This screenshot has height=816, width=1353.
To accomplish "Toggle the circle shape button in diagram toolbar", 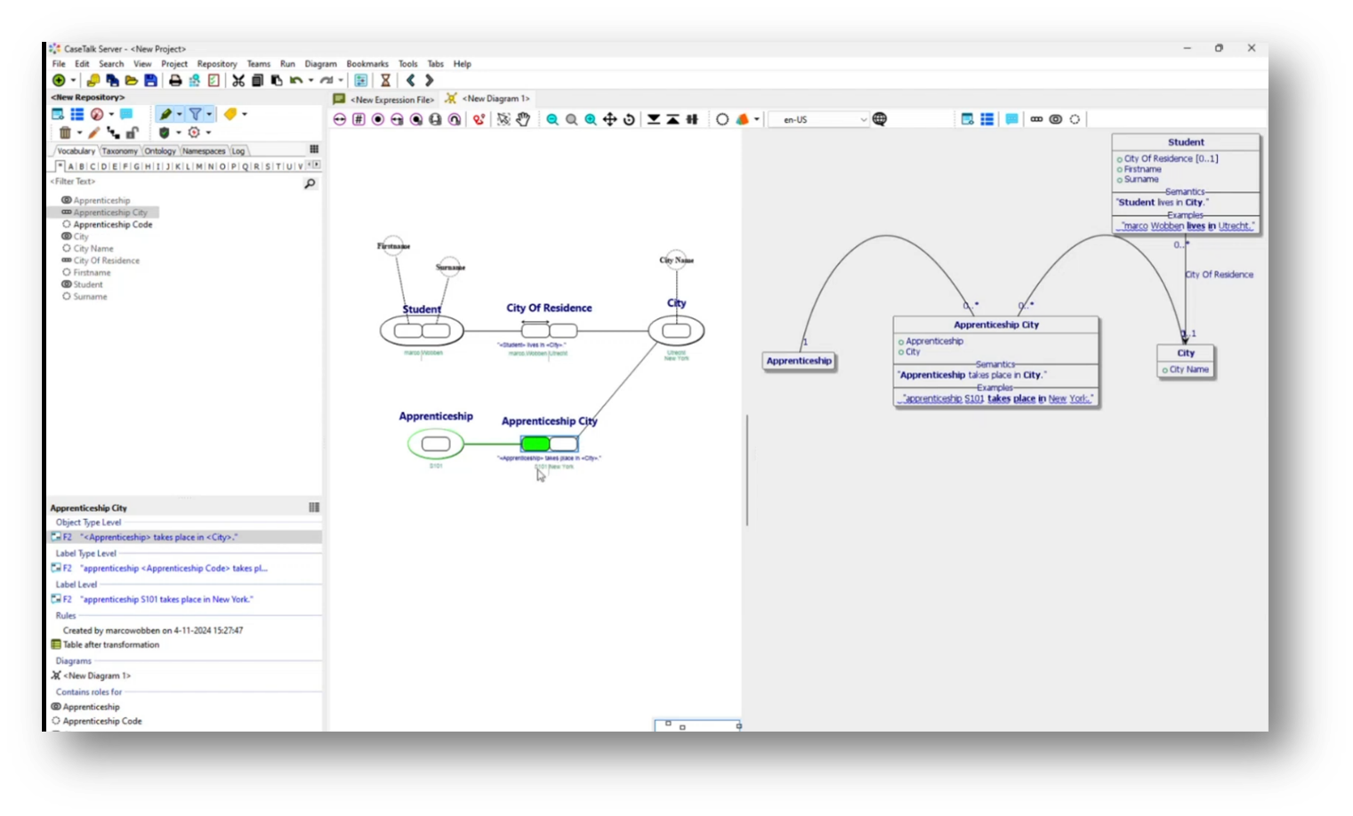I will click(x=722, y=119).
